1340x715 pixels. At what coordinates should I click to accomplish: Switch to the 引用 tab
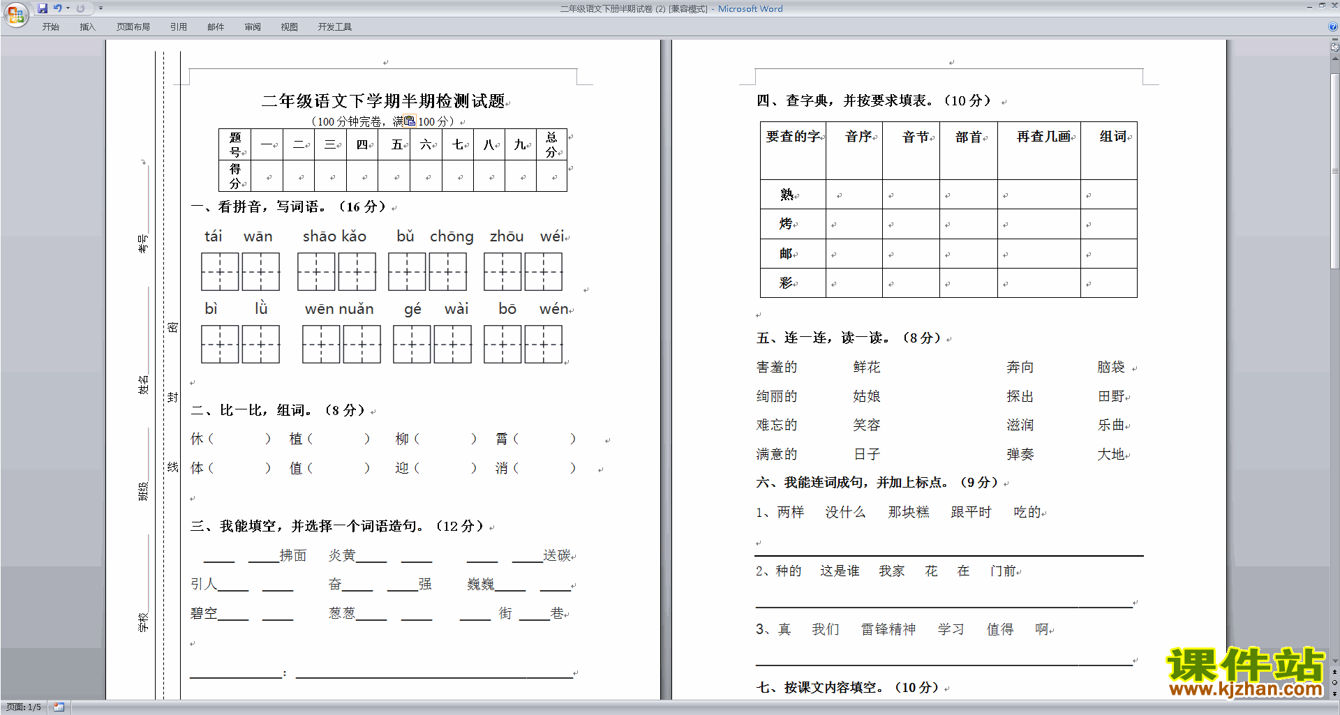tap(179, 27)
